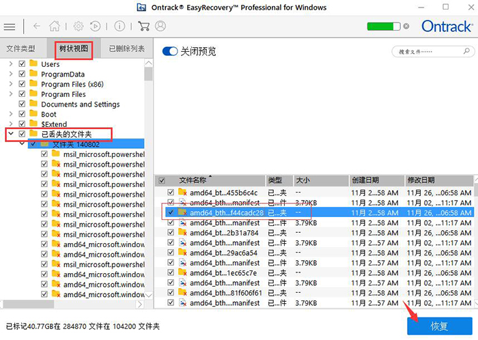The height and width of the screenshot is (340, 478).
Task: Go back with the left arrow icon
Action: tap(37, 26)
